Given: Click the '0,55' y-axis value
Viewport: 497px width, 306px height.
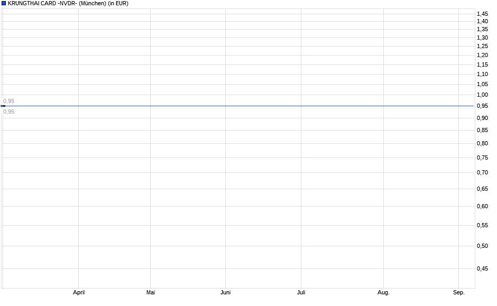Looking at the screenshot, I should click(x=482, y=225).
